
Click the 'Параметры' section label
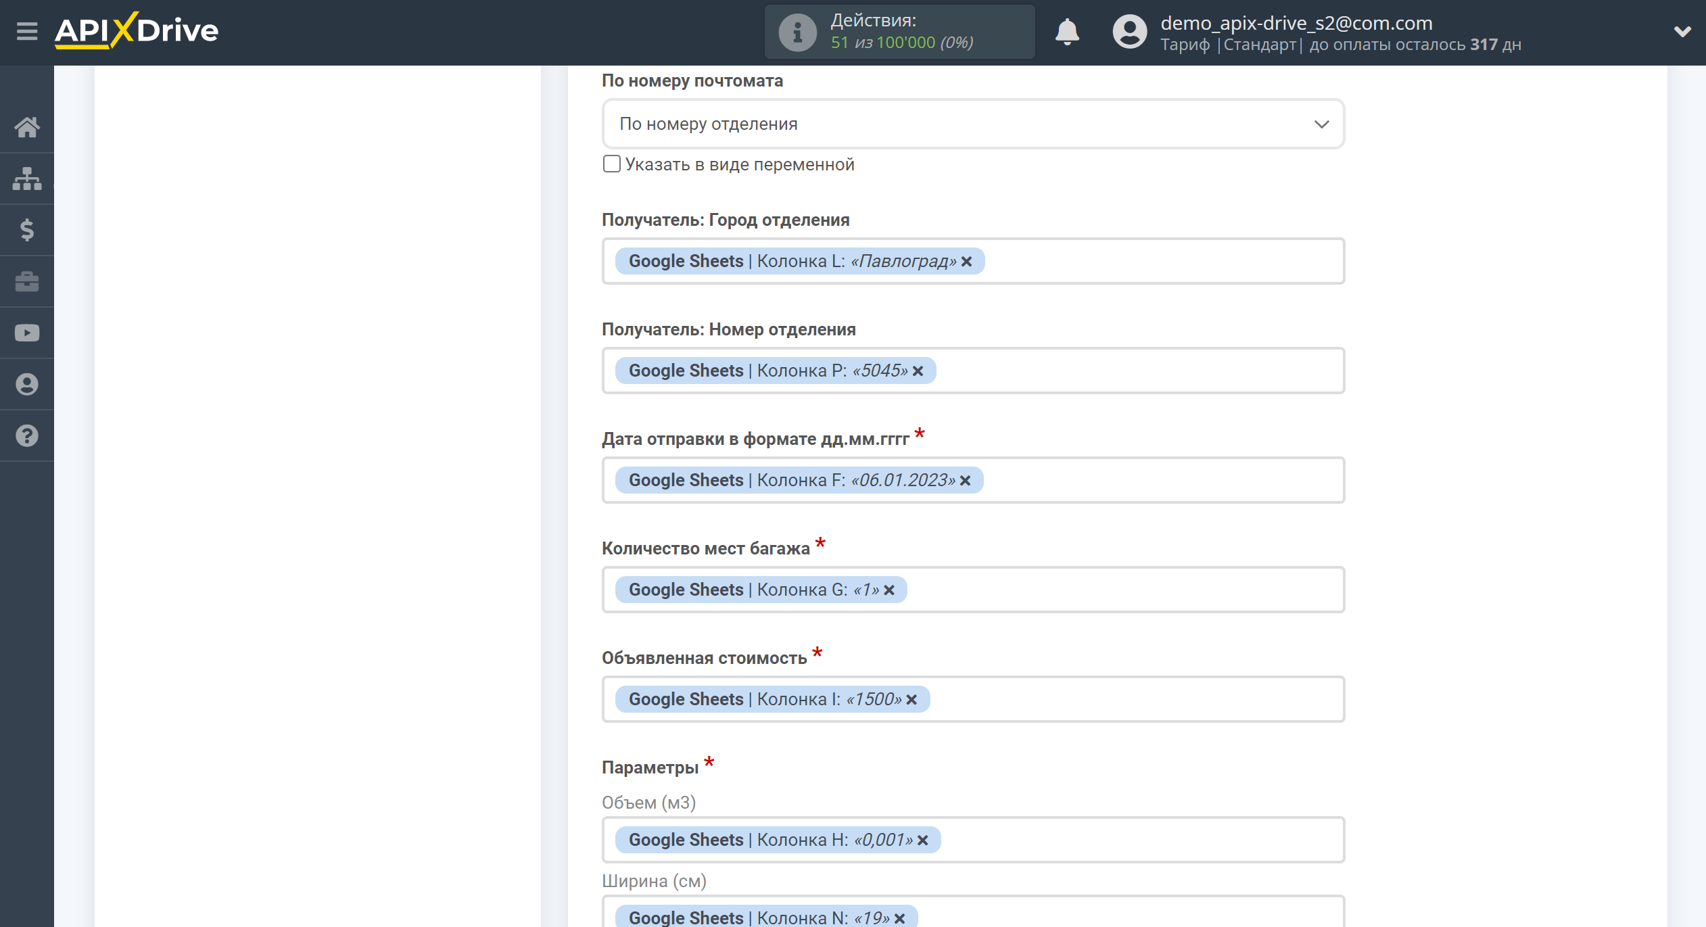tap(650, 767)
